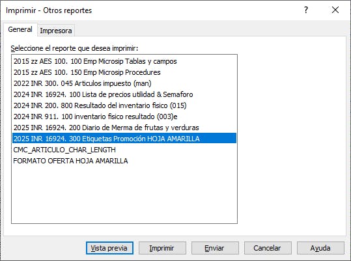Select CMC_ARTICULO_CHAR_LENGTH report
The height and width of the screenshot is (261, 351).
click(124, 150)
